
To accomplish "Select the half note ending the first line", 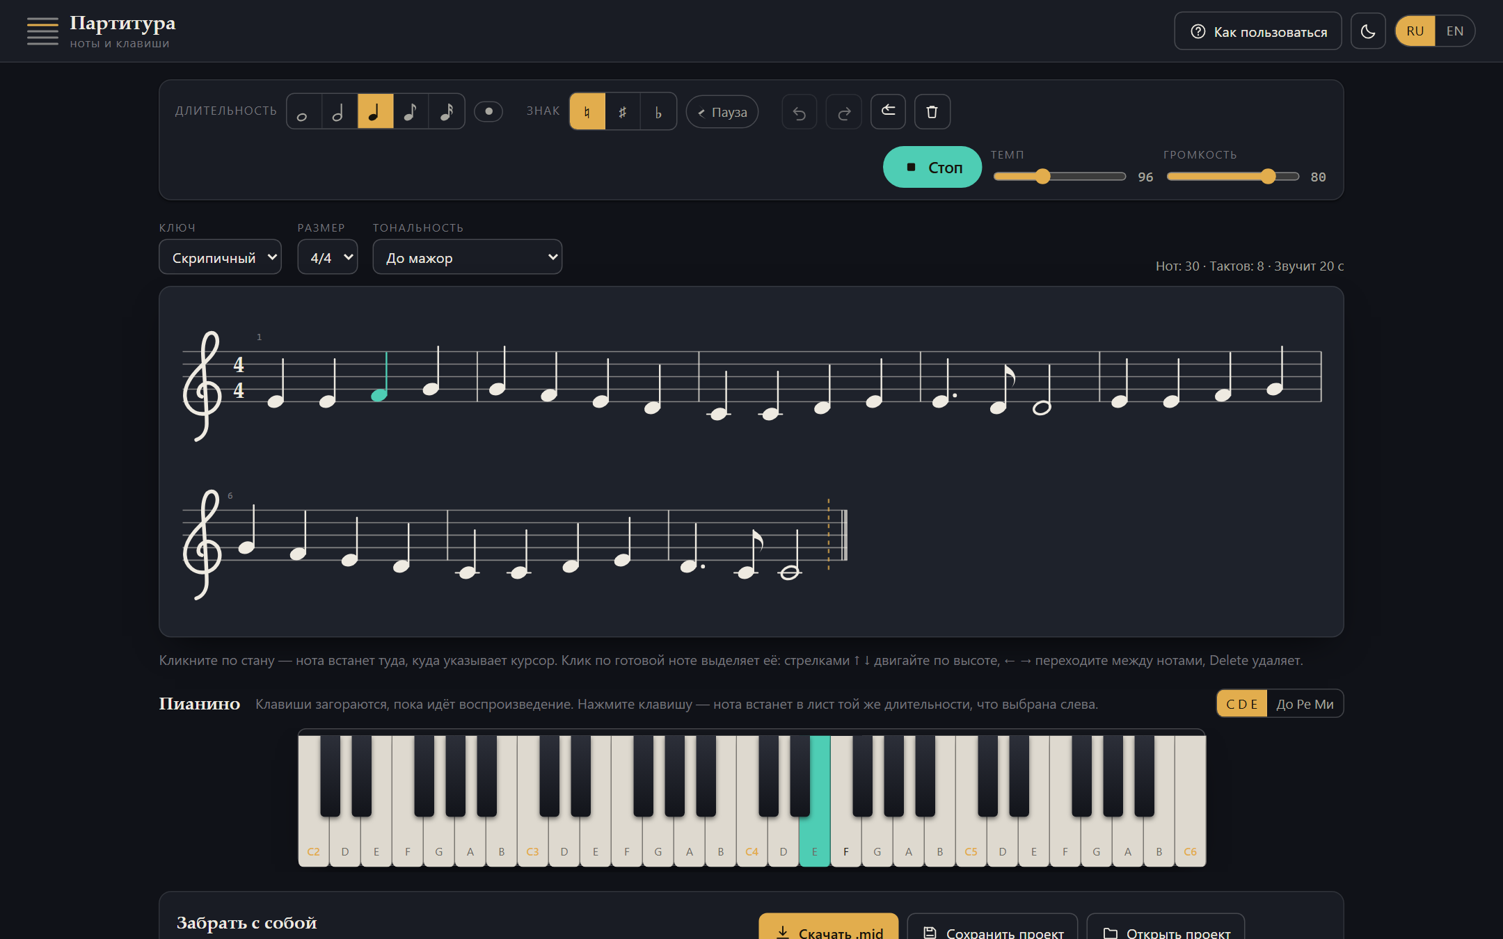I will pyautogui.click(x=1042, y=408).
